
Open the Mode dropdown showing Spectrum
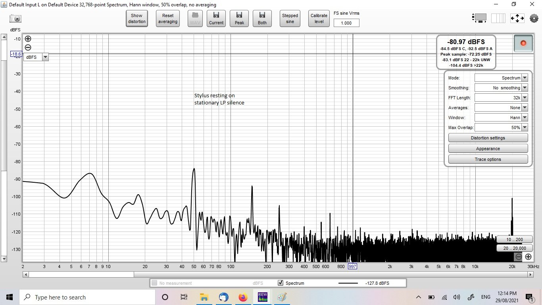(501, 78)
